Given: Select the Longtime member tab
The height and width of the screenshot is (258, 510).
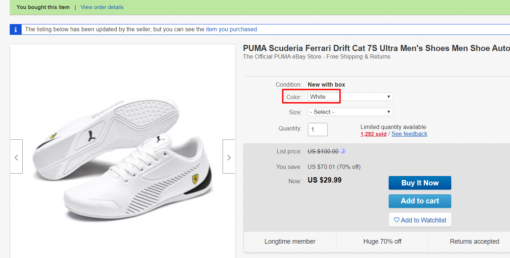Looking at the screenshot, I should (x=290, y=241).
